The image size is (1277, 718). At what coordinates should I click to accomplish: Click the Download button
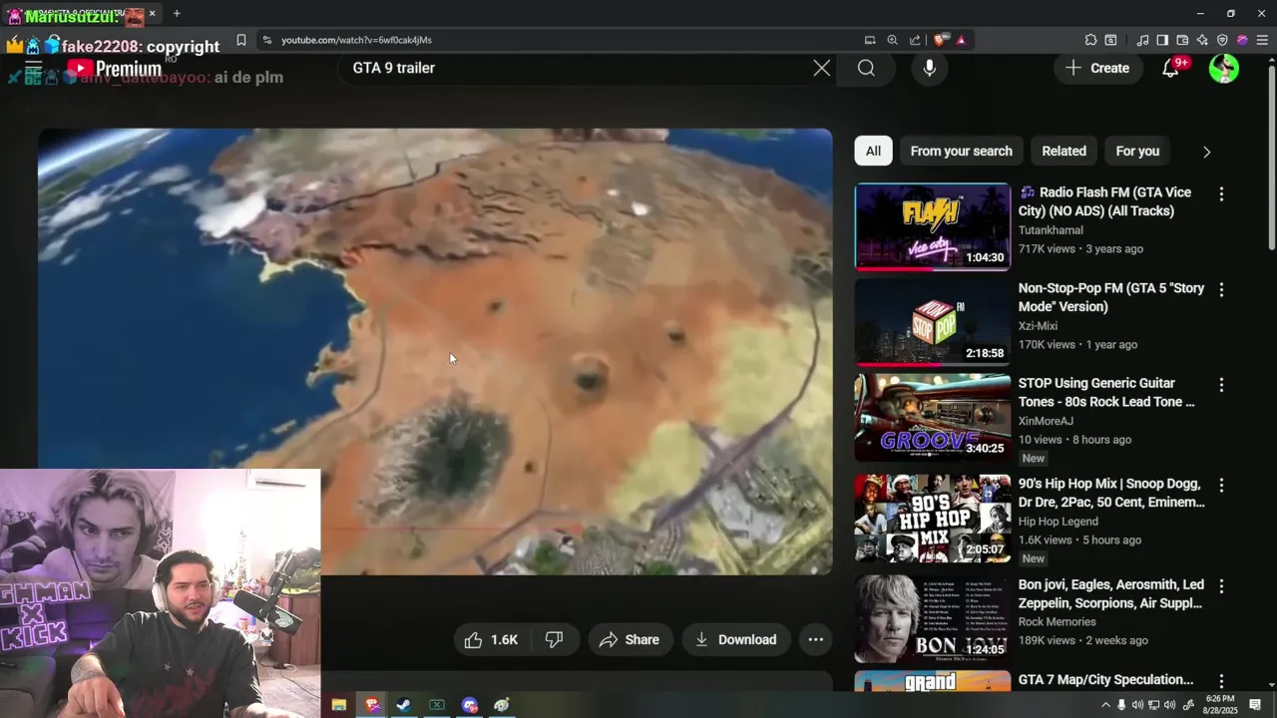tap(735, 639)
